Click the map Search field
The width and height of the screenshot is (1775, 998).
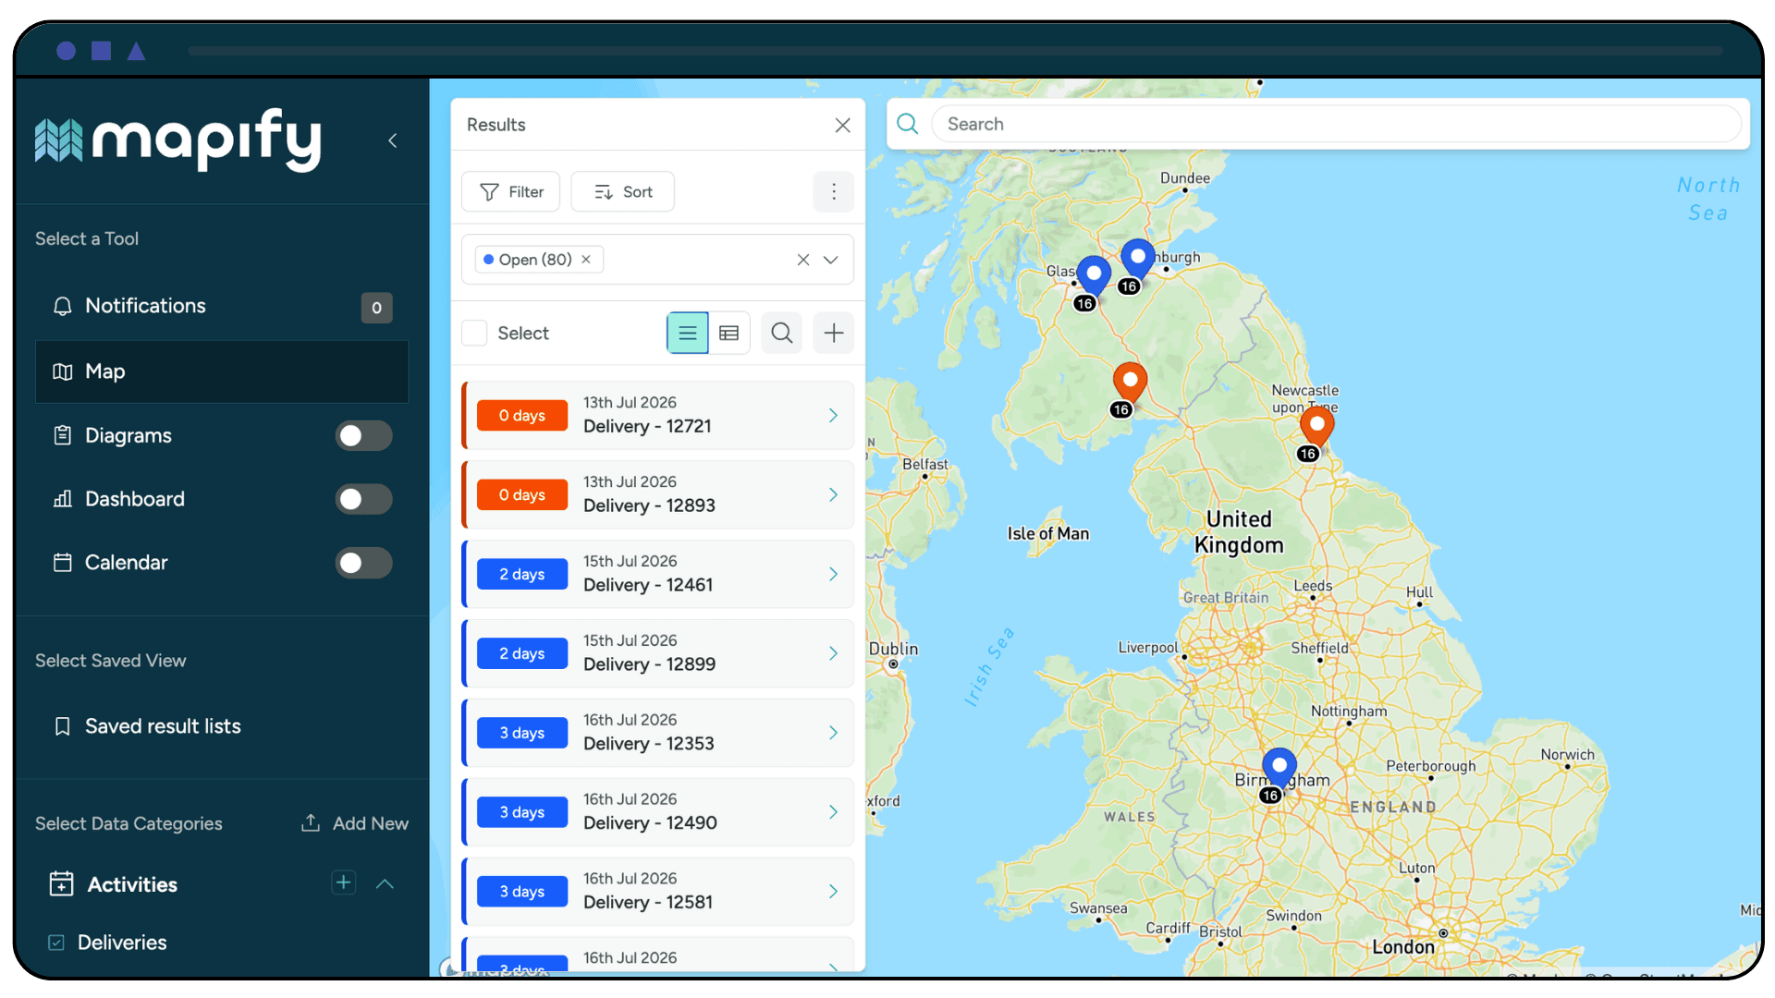(1337, 124)
